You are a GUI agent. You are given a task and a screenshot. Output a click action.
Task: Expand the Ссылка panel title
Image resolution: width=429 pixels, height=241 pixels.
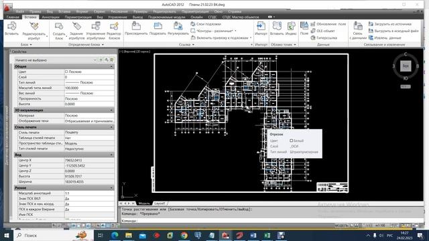coord(186,44)
